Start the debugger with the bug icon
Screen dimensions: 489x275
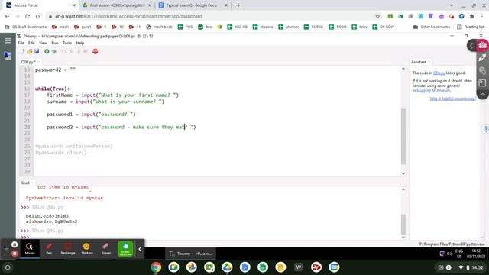[x=54, y=51]
